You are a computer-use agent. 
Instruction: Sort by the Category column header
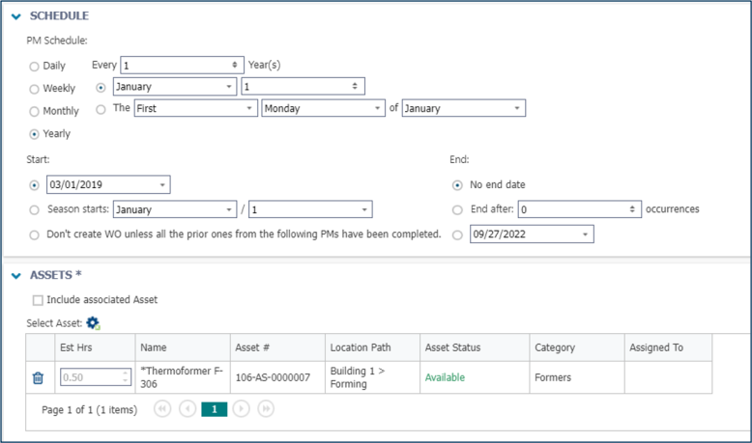coord(555,347)
